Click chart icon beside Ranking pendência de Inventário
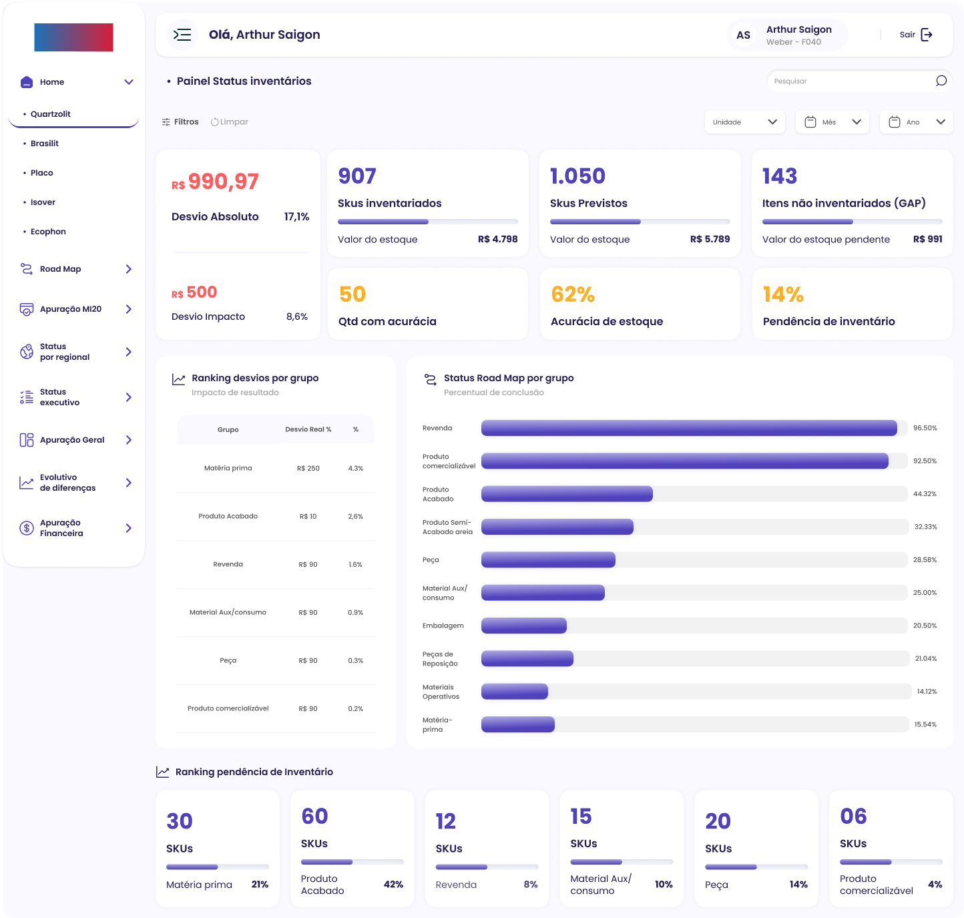The height and width of the screenshot is (918, 964). coord(163,772)
